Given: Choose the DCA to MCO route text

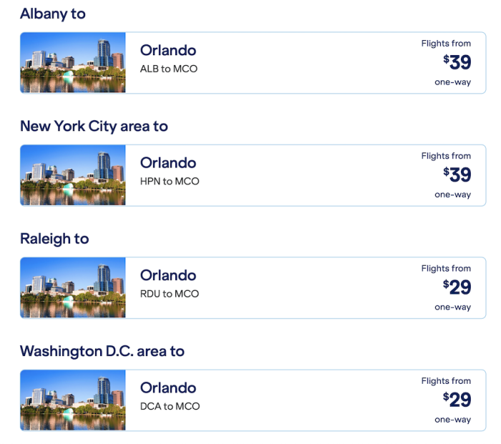Looking at the screenshot, I should [x=170, y=406].
